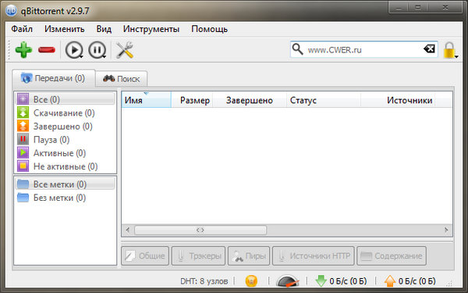This screenshot has height=293, width=468.
Task: Close the qBittorrent window
Action: click(x=445, y=7)
